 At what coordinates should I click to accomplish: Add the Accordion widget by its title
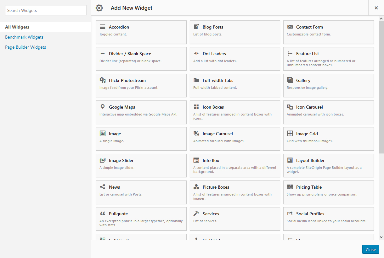tap(119, 27)
